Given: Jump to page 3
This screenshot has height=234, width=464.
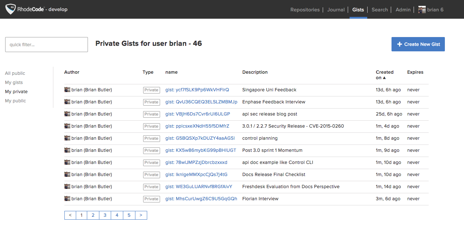Looking at the screenshot, I should tap(105, 215).
